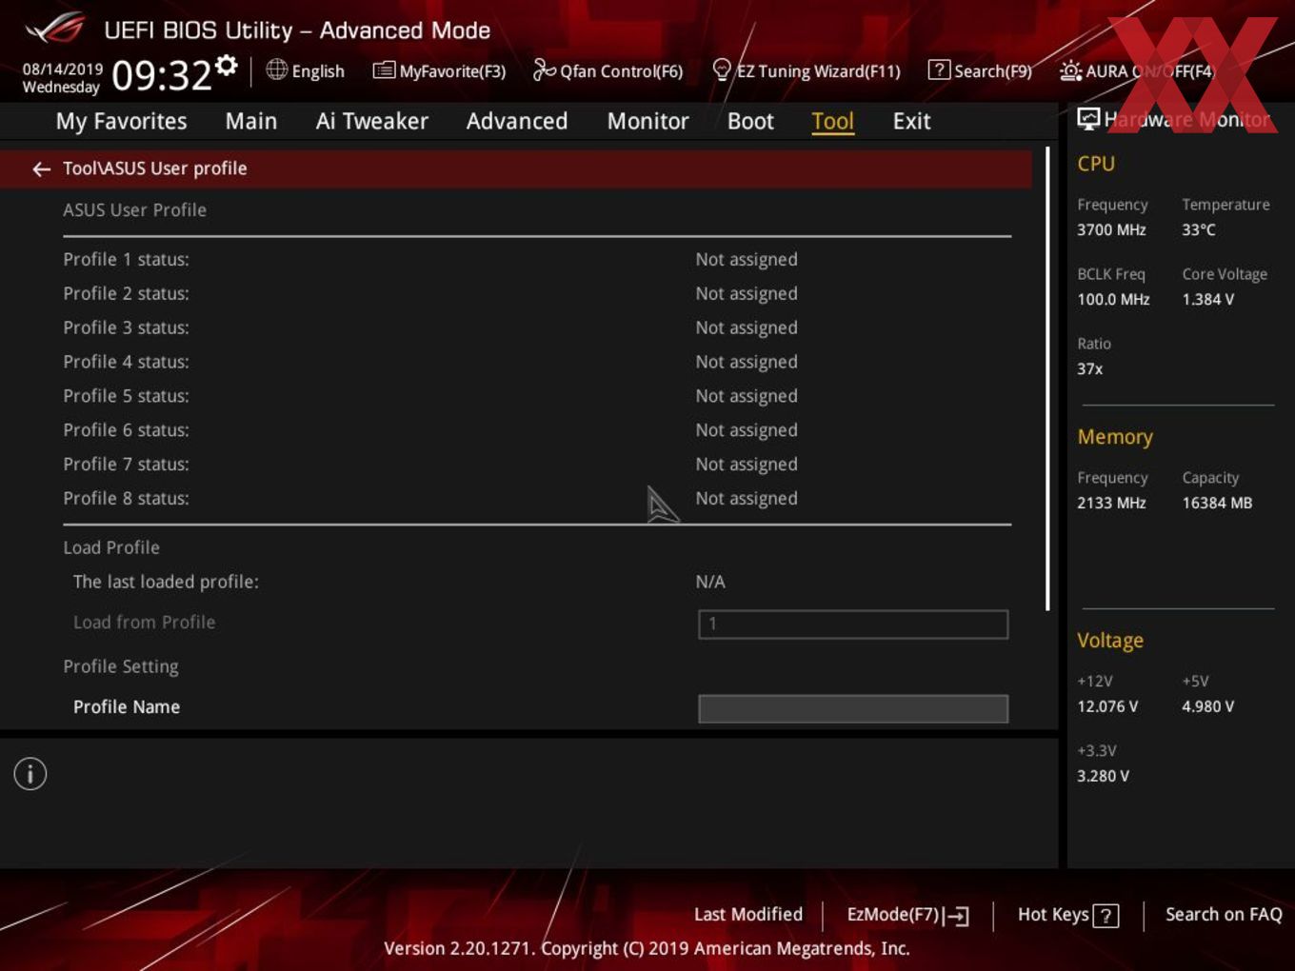Select Profile 2 status row
Viewport: 1295px width, 971px height.
[537, 293]
